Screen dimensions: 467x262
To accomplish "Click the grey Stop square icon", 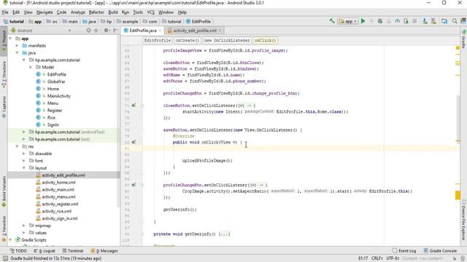I will pyautogui.click(x=414, y=21).
